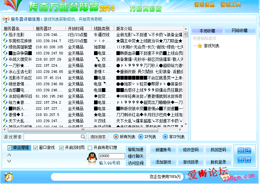The width and height of the screenshot is (260, 184).
Task: Click the 启动游戏 launch button
Action: tap(244, 155)
